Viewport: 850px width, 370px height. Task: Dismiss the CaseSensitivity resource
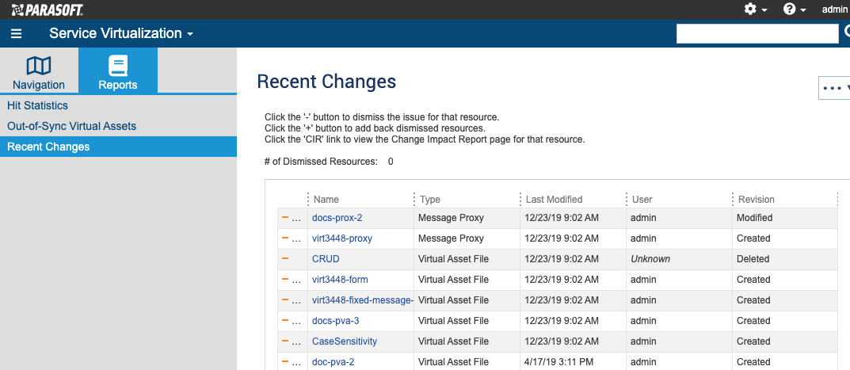(x=284, y=341)
